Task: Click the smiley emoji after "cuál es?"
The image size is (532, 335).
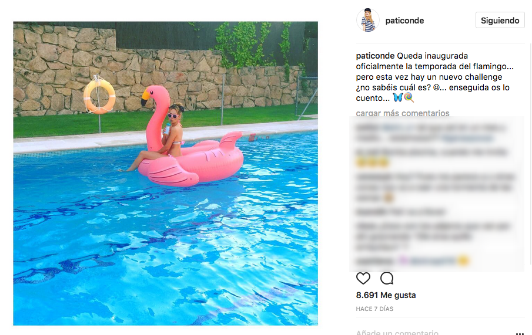Action: [436, 87]
